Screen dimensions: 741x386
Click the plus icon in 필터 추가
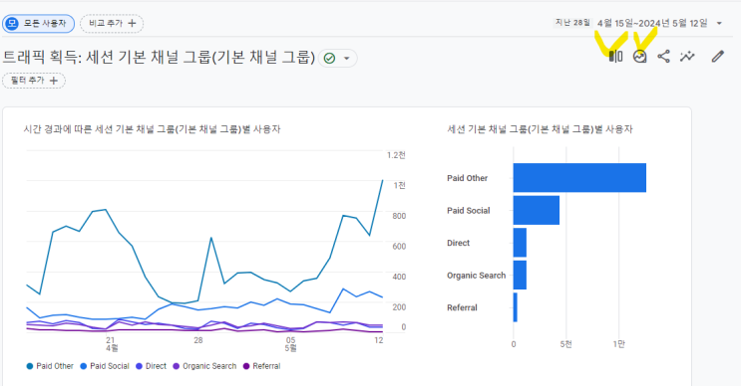[x=54, y=81]
